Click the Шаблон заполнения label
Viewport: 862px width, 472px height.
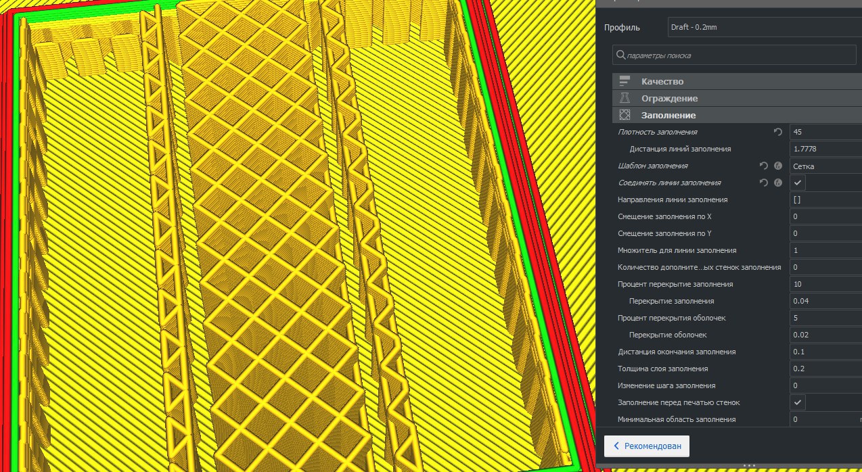click(653, 166)
